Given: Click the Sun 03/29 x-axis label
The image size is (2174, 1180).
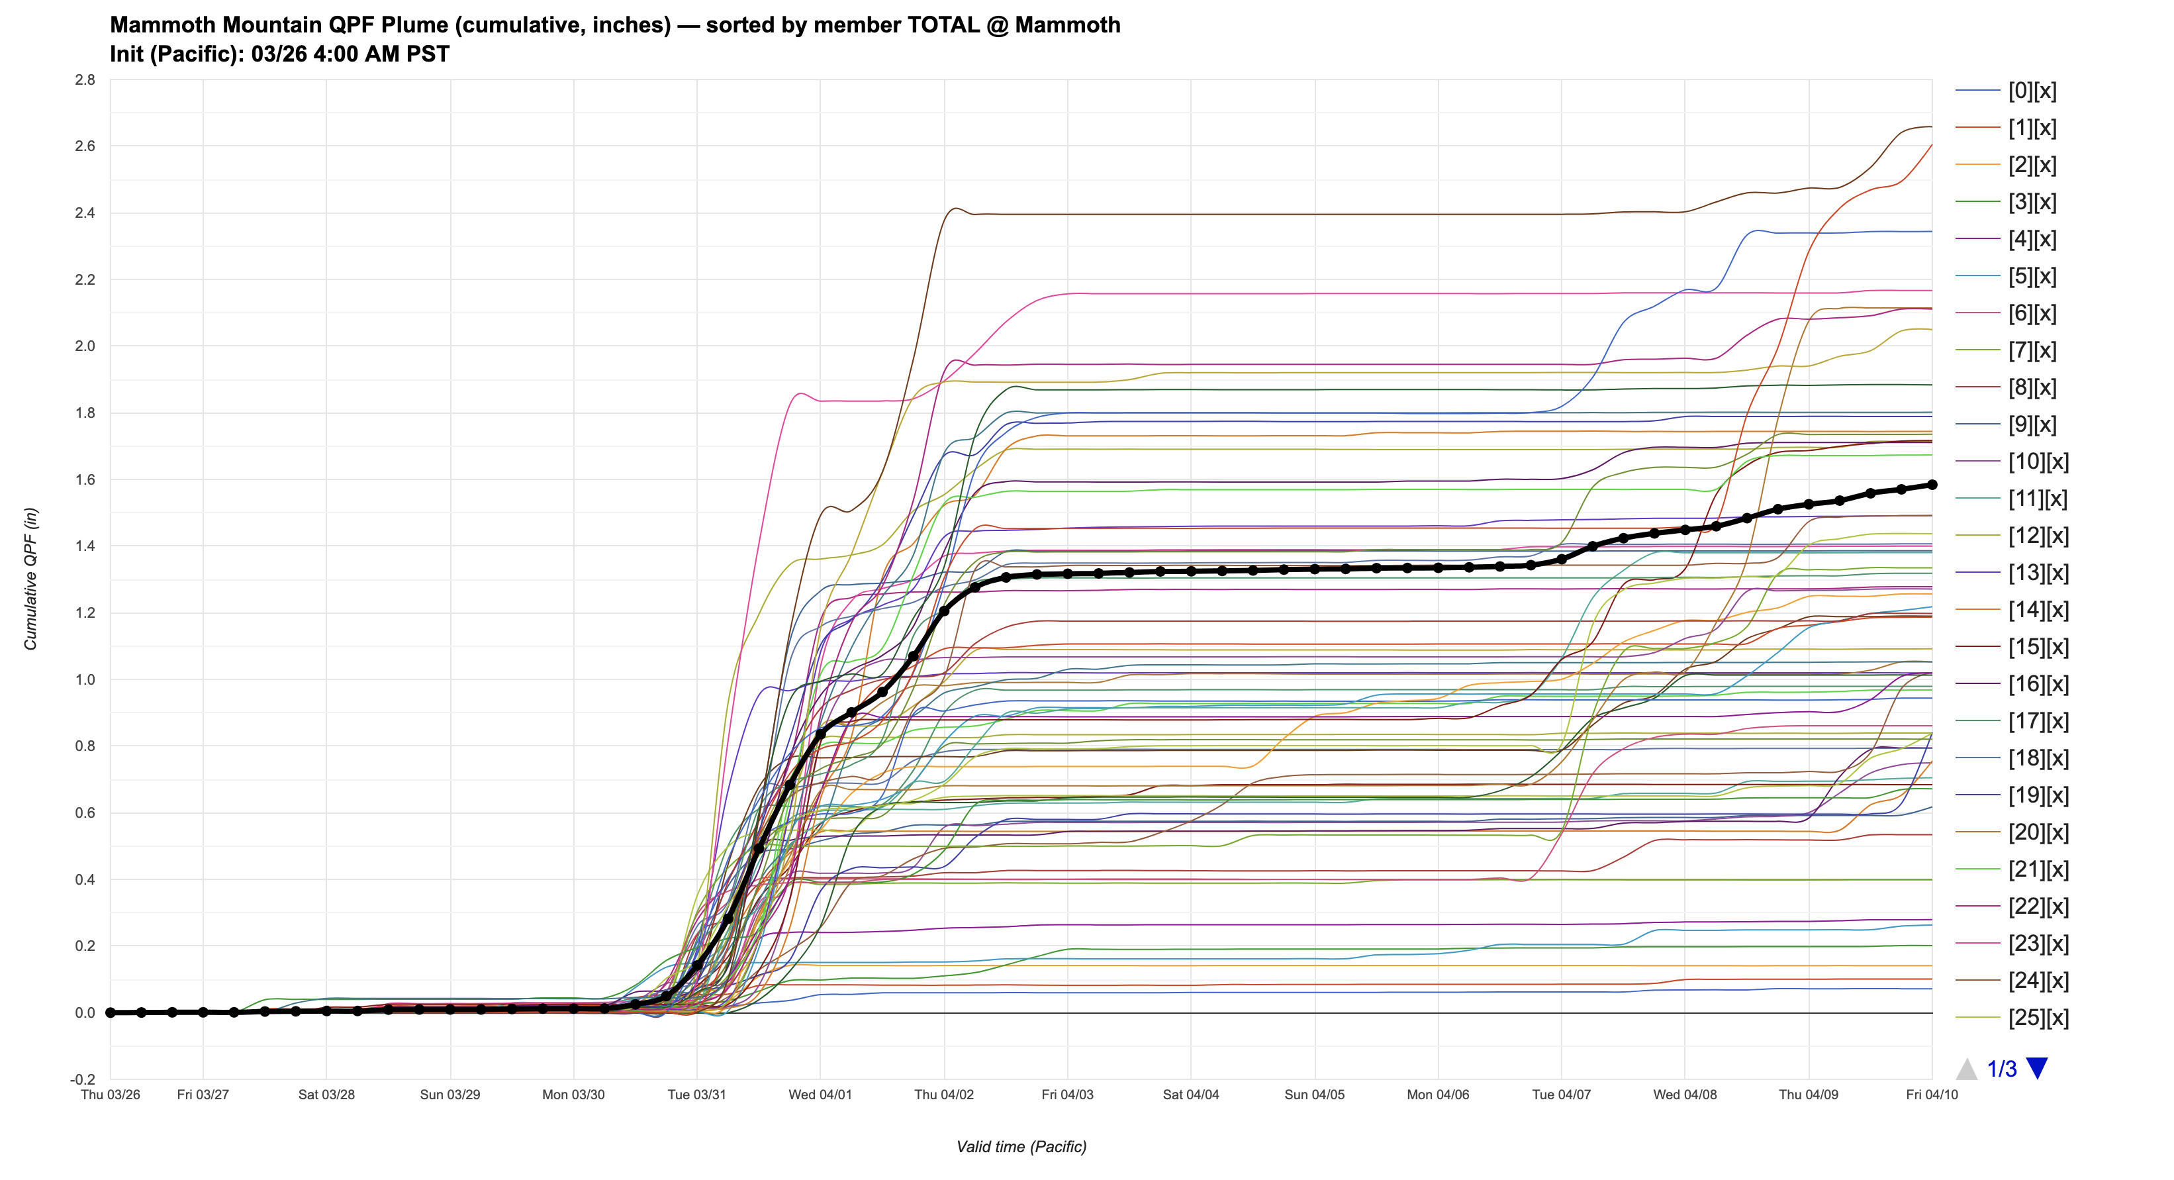Looking at the screenshot, I should coord(449,1095).
